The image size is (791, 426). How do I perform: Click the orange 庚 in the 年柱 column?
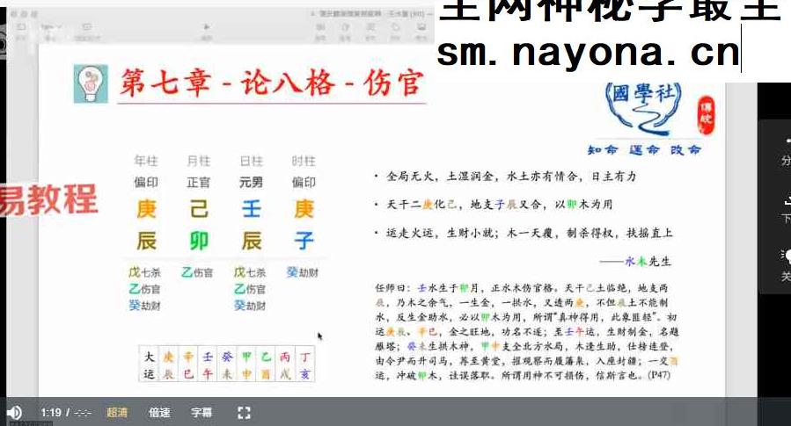coord(146,208)
